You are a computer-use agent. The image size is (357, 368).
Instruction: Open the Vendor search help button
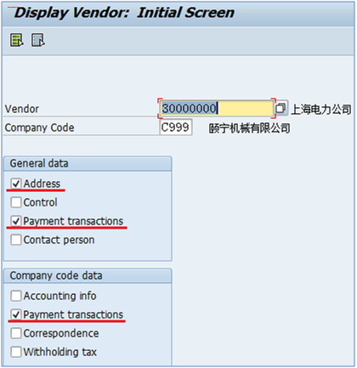[281, 108]
